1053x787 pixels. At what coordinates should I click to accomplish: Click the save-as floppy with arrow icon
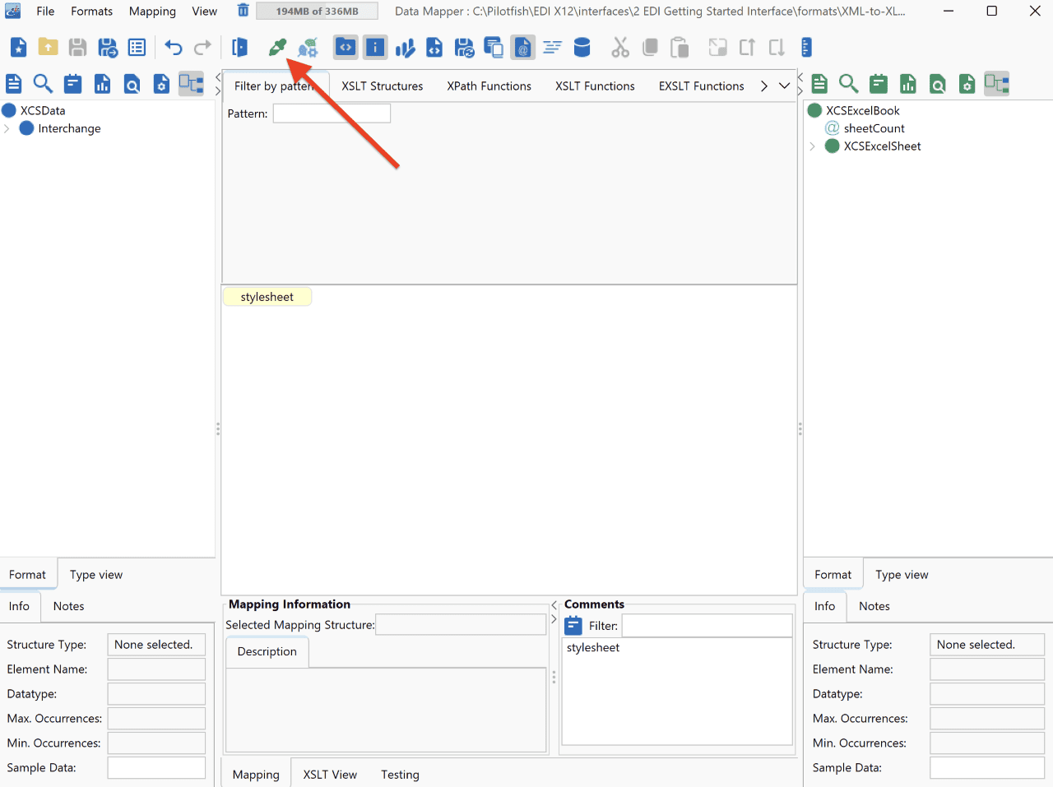(108, 48)
